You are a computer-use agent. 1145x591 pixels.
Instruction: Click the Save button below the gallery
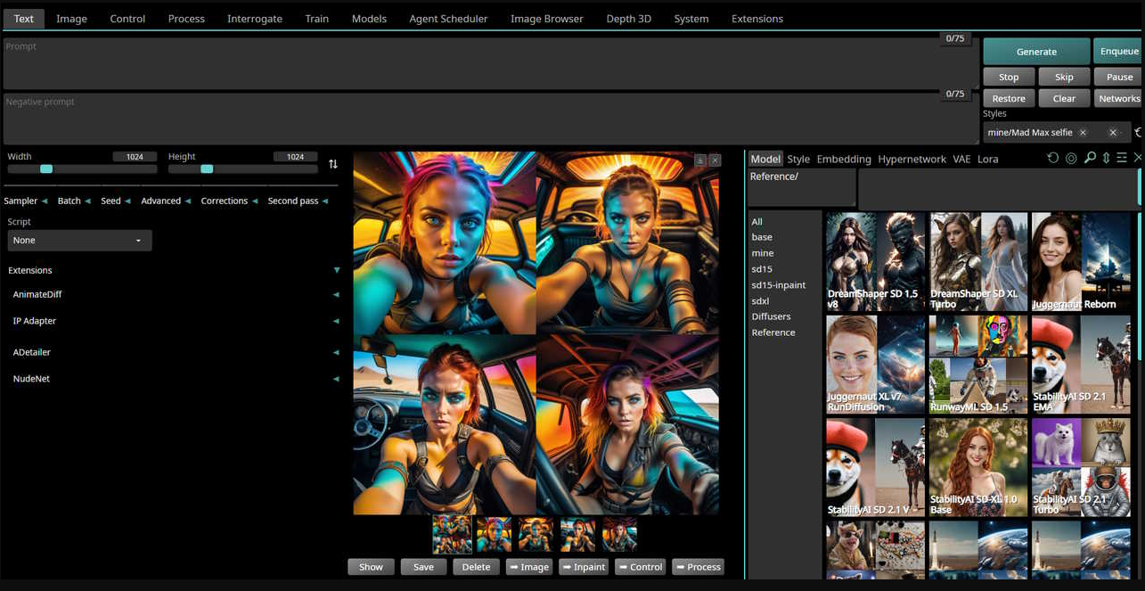point(423,567)
